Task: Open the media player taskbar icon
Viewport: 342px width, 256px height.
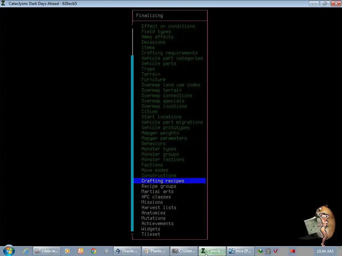Action: click(67, 251)
